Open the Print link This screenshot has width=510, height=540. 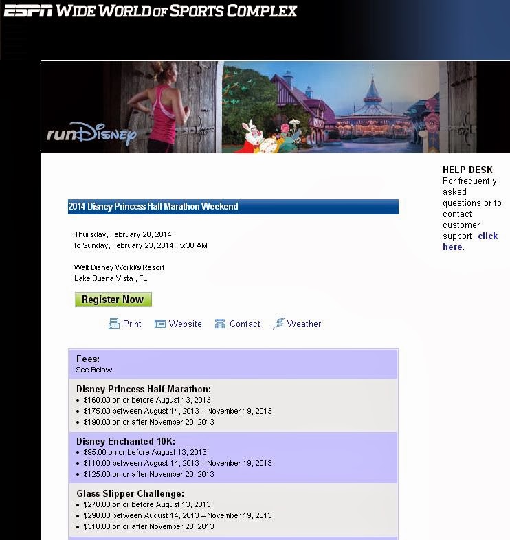coord(132,324)
